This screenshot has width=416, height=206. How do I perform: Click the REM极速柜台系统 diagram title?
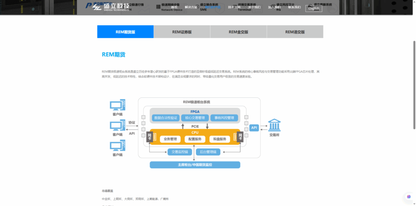197,102
